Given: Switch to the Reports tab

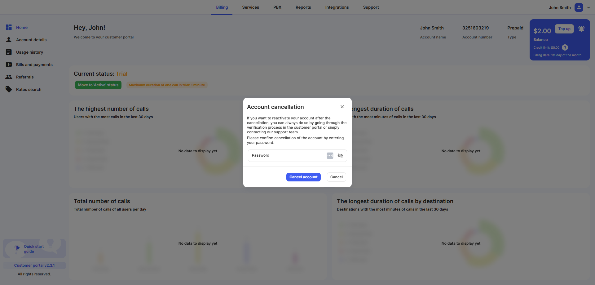Looking at the screenshot, I should [x=303, y=7].
